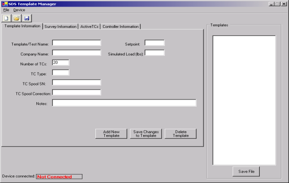289x183 pixels.
Task: Open the File menu
Action: pyautogui.click(x=6, y=10)
